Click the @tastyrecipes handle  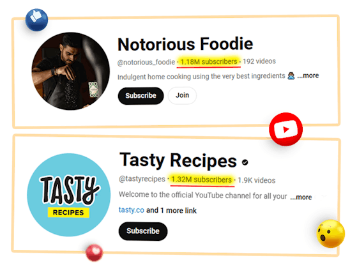point(142,179)
